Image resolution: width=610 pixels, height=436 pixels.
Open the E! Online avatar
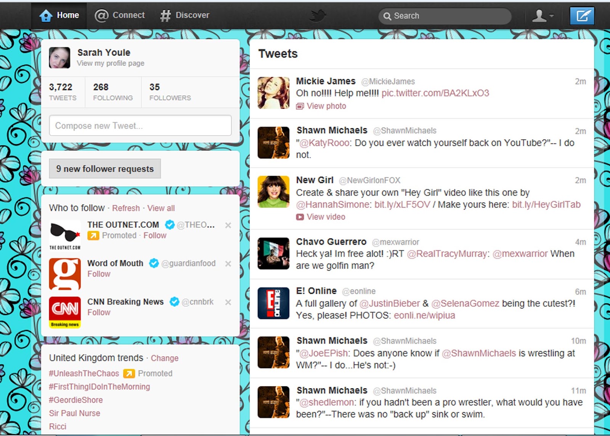click(273, 303)
